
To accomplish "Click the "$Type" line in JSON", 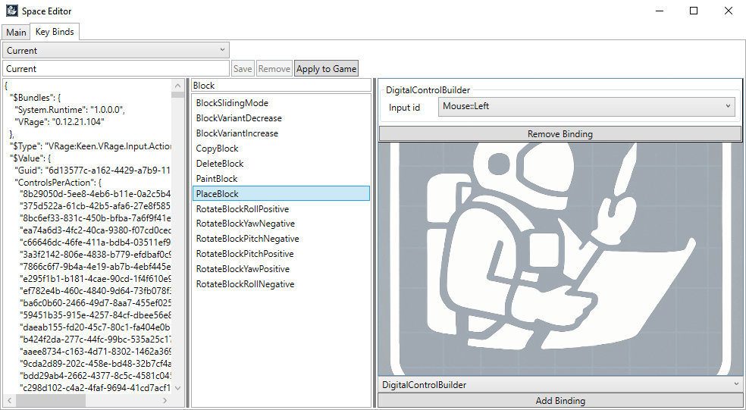I will click(x=90, y=146).
